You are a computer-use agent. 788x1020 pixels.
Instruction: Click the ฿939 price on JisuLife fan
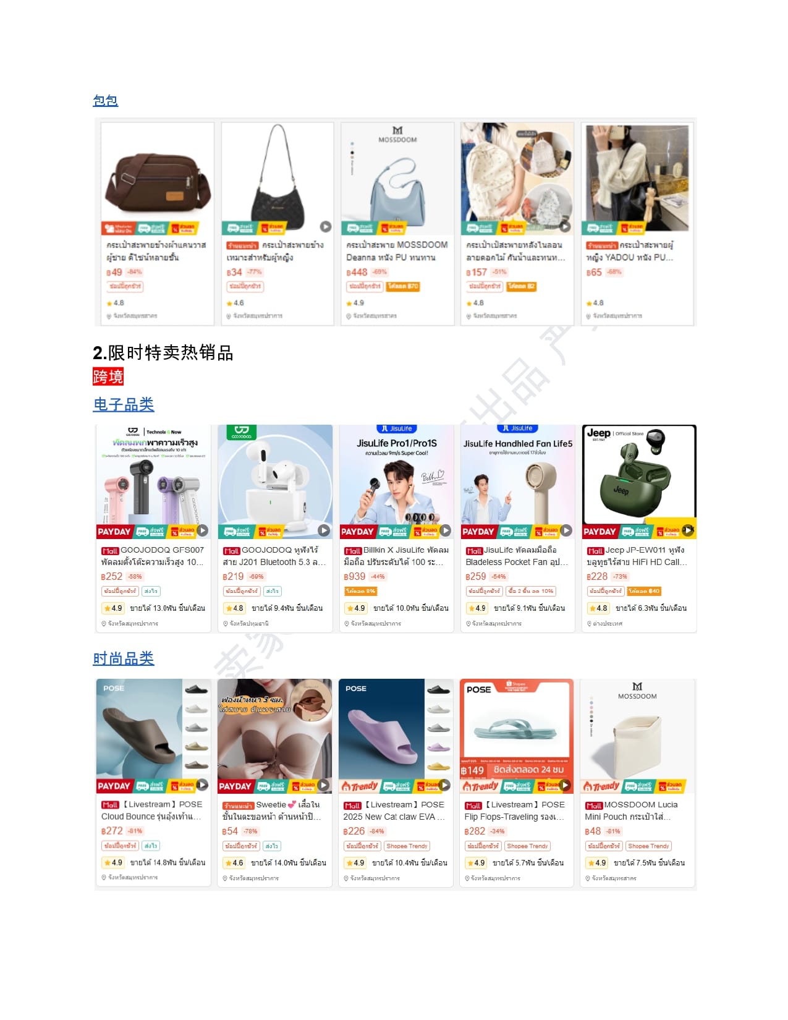coord(354,576)
